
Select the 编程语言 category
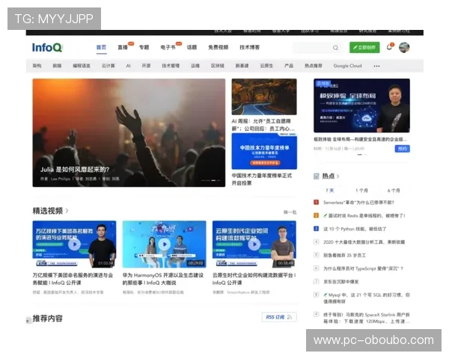coord(82,66)
